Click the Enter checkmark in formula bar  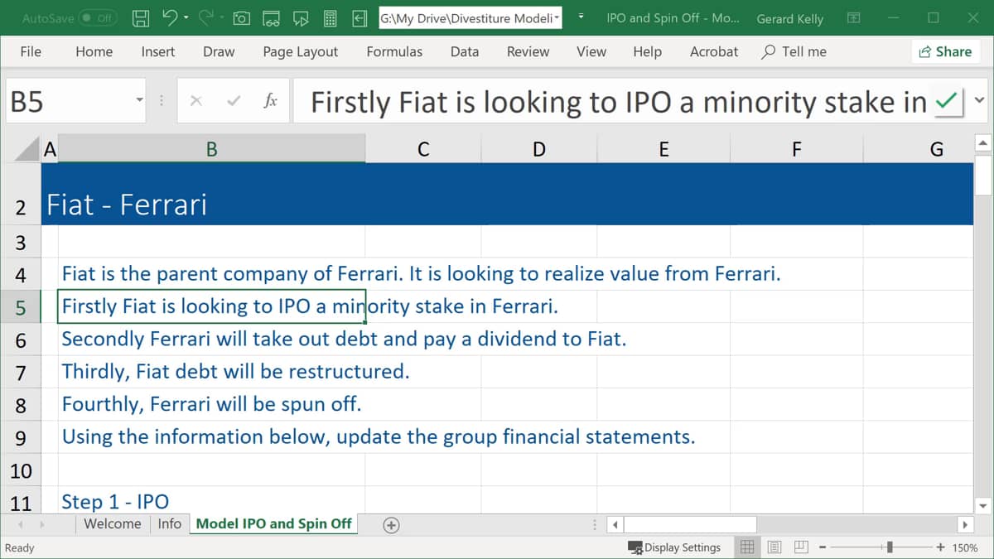click(x=234, y=101)
